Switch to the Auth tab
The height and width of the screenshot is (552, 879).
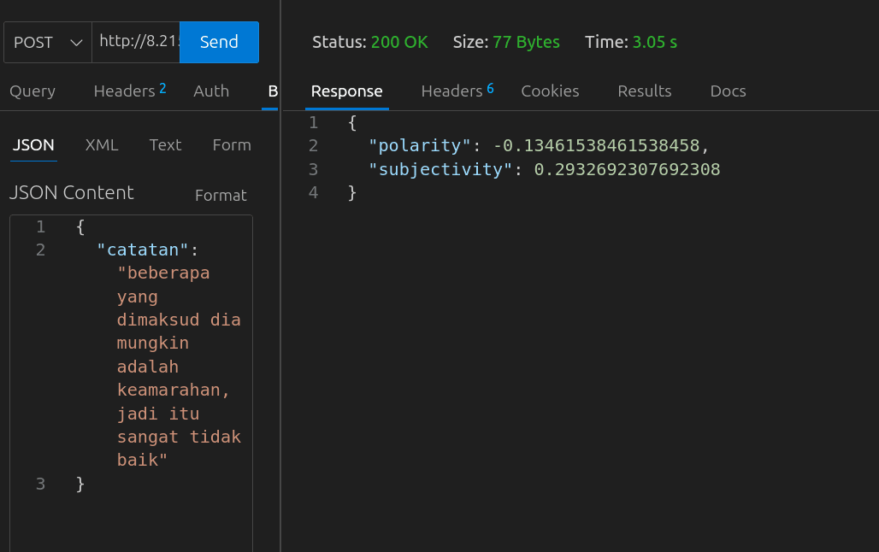click(x=210, y=91)
